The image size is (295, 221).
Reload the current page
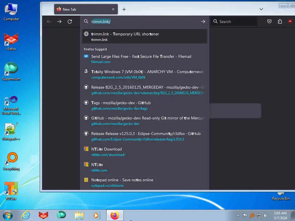[x=70, y=22]
